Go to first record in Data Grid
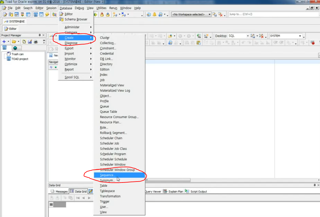 tap(78, 198)
